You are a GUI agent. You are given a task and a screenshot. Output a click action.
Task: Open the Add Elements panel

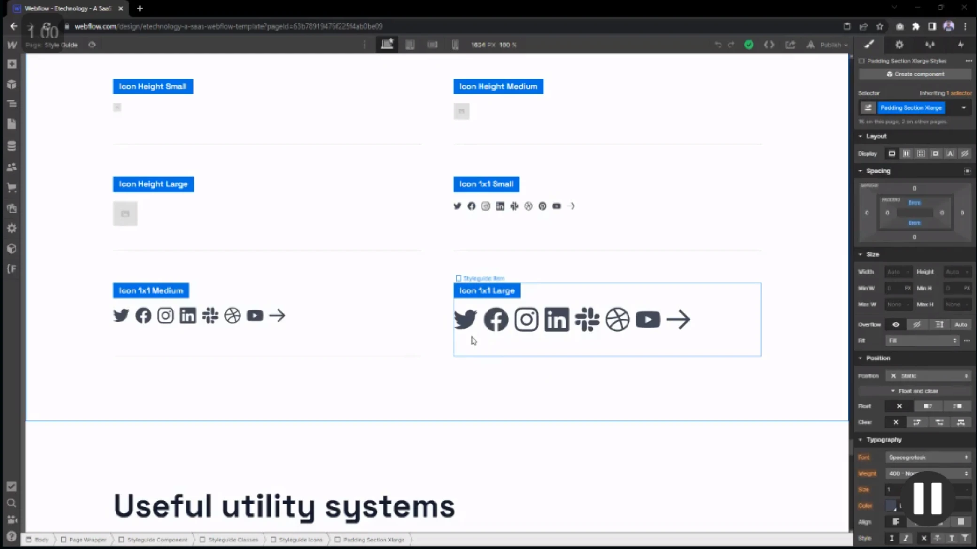coord(12,64)
